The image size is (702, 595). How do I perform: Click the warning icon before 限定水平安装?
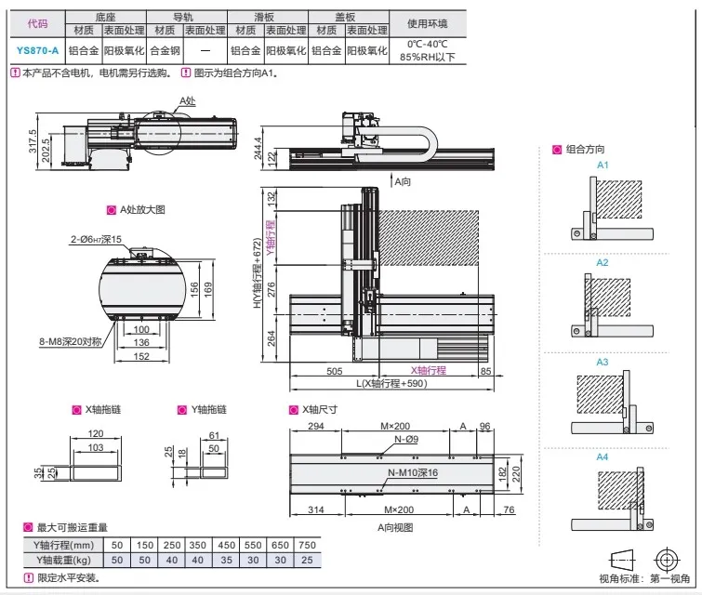pos(15,578)
